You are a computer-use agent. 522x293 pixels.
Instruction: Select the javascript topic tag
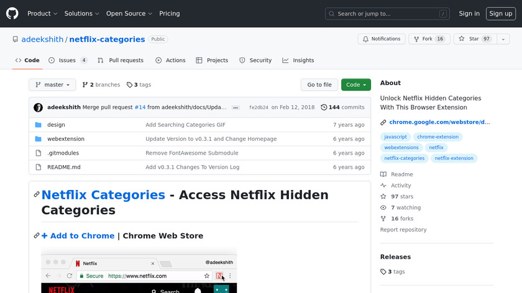395,137
